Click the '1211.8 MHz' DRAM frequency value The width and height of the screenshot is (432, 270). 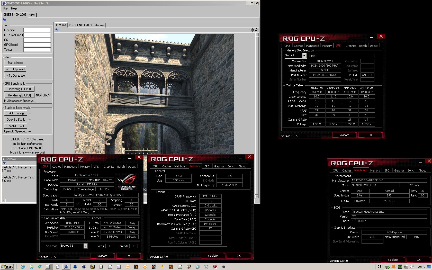(210, 196)
